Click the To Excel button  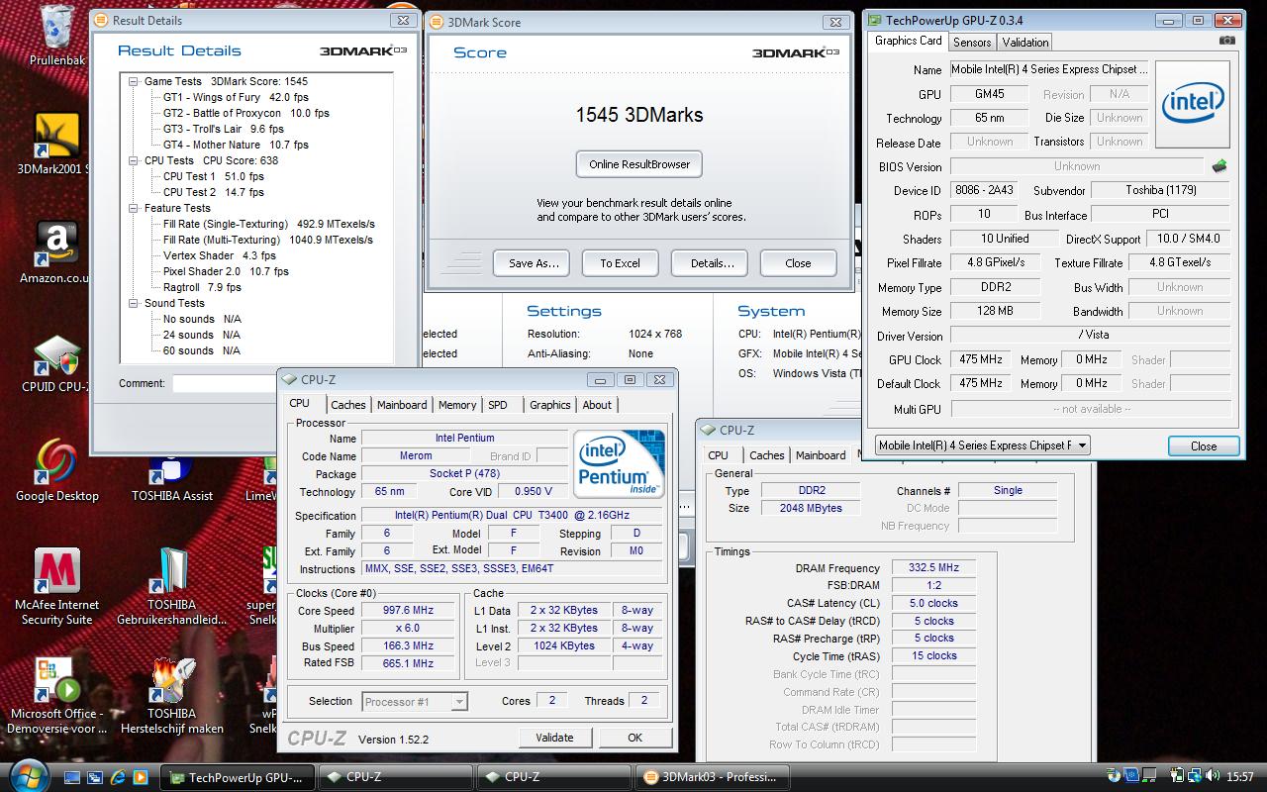620,263
